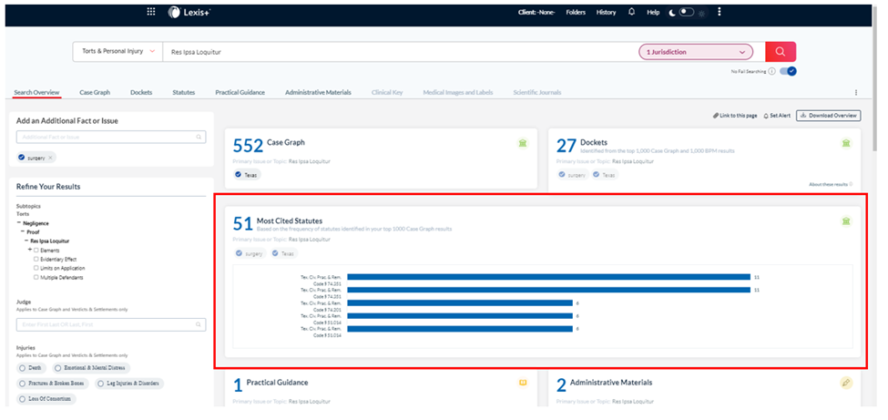Image resolution: width=888 pixels, height=420 pixels.
Task: Switch to the Search Overview tab
Action: pos(36,92)
